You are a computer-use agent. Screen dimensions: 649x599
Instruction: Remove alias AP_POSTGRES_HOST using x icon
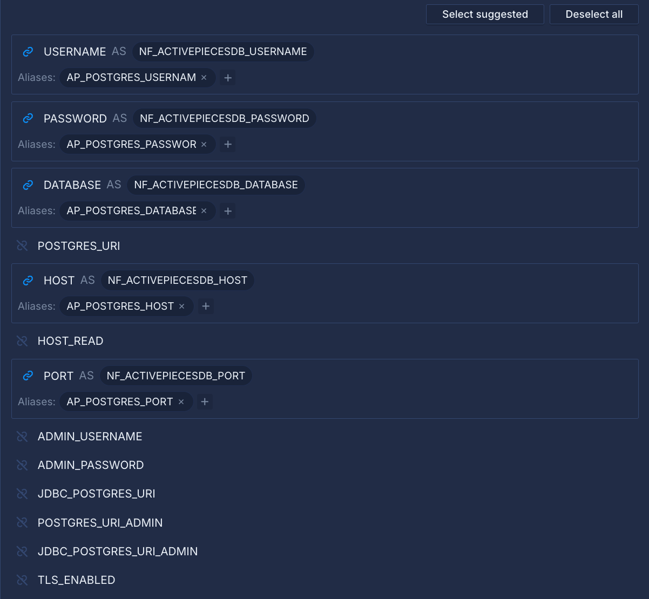tap(182, 307)
